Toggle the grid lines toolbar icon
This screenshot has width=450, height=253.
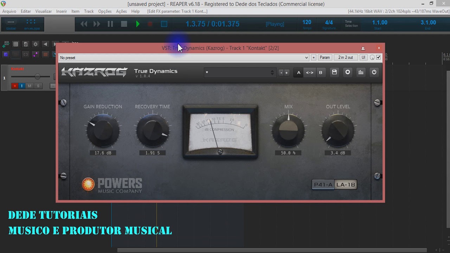point(15,54)
